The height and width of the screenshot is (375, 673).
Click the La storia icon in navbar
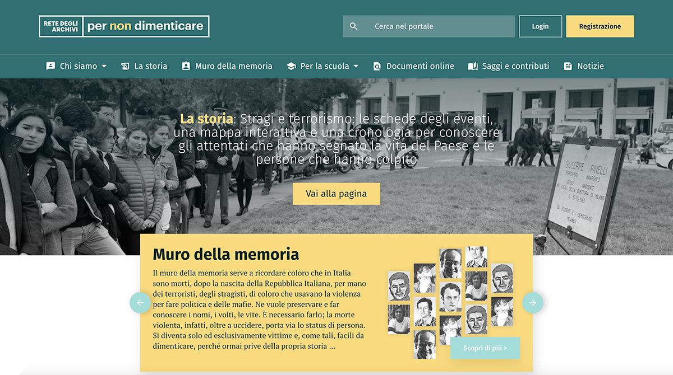125,66
